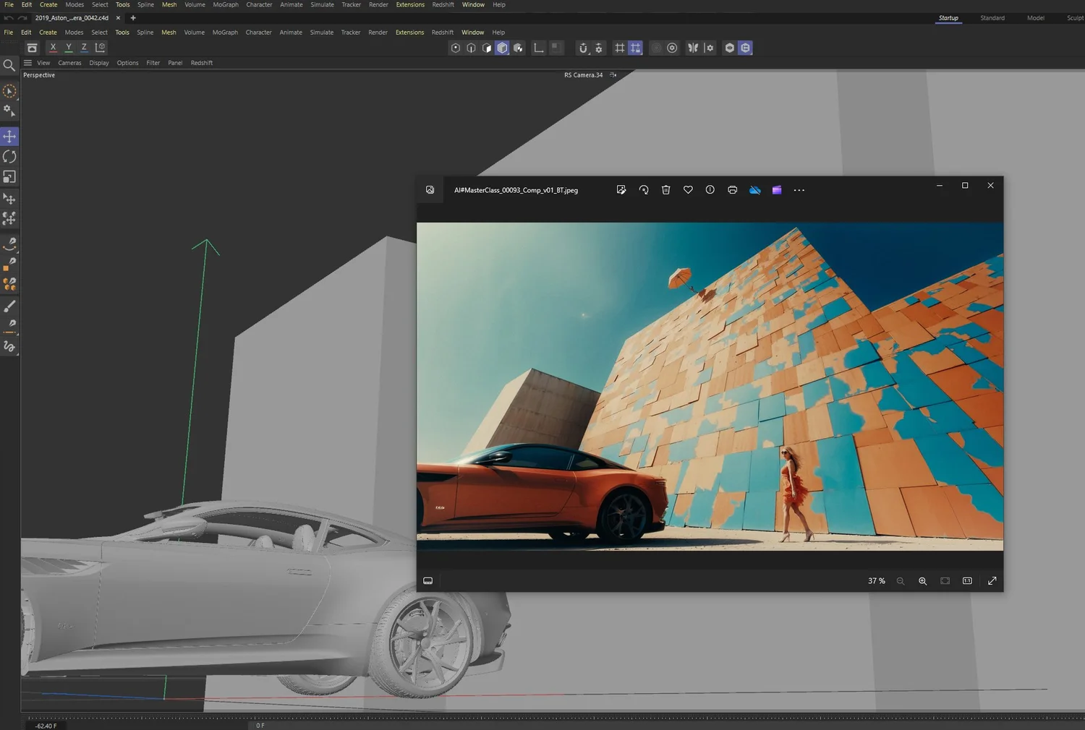Toggle the Y axis lock
This screenshot has height=730, width=1085.
pyautogui.click(x=68, y=47)
